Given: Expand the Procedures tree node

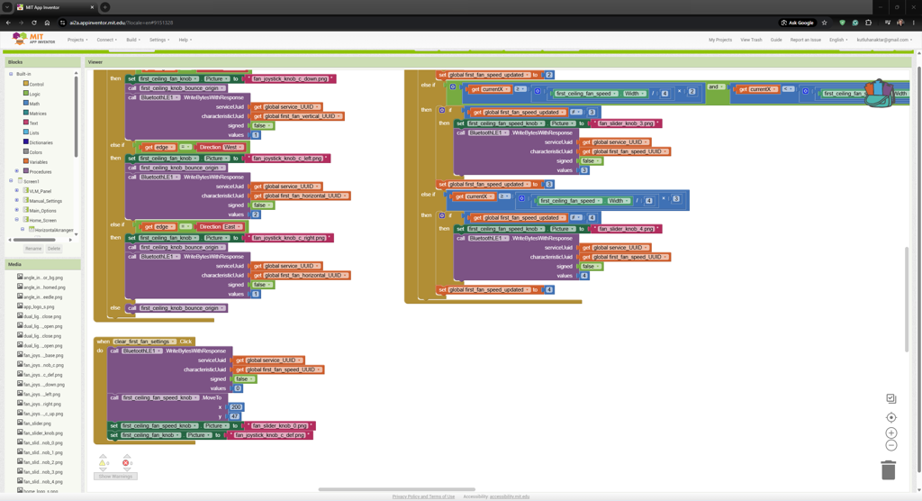Looking at the screenshot, I should point(17,171).
